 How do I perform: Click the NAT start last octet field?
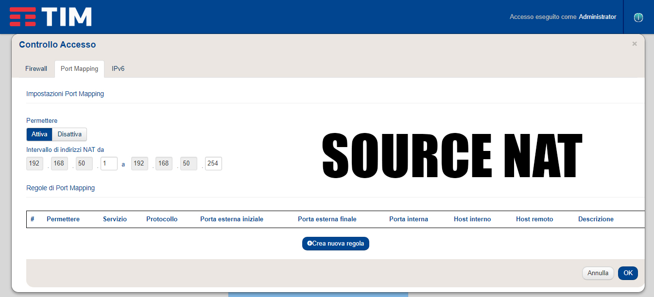109,164
